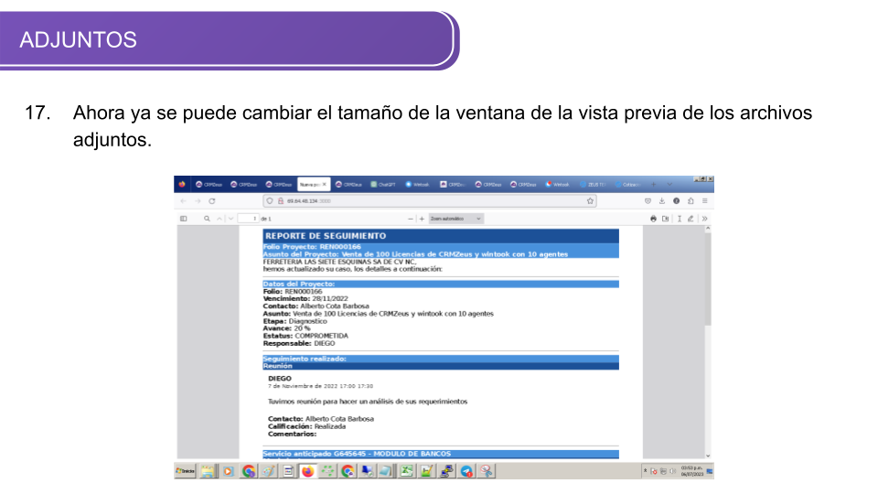Click 'Folio Proyecto: REN000166' text
The height and width of the screenshot is (494, 878).
pos(312,247)
